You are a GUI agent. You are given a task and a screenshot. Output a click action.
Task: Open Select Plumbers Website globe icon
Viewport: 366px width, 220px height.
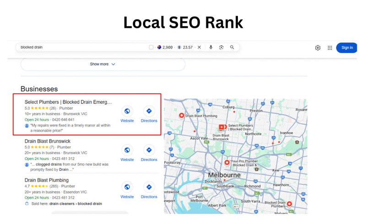(127, 111)
